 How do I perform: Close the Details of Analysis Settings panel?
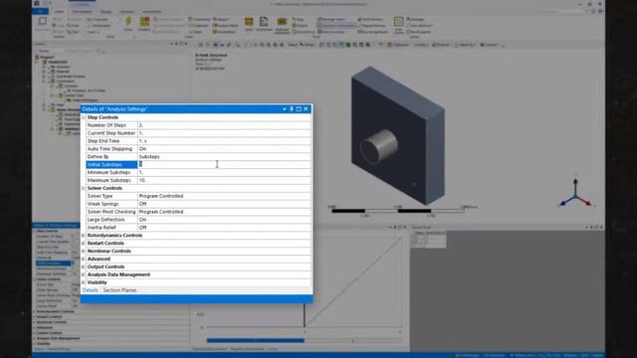click(x=306, y=108)
